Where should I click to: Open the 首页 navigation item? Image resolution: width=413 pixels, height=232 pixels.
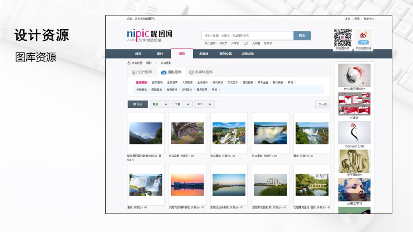(x=138, y=54)
